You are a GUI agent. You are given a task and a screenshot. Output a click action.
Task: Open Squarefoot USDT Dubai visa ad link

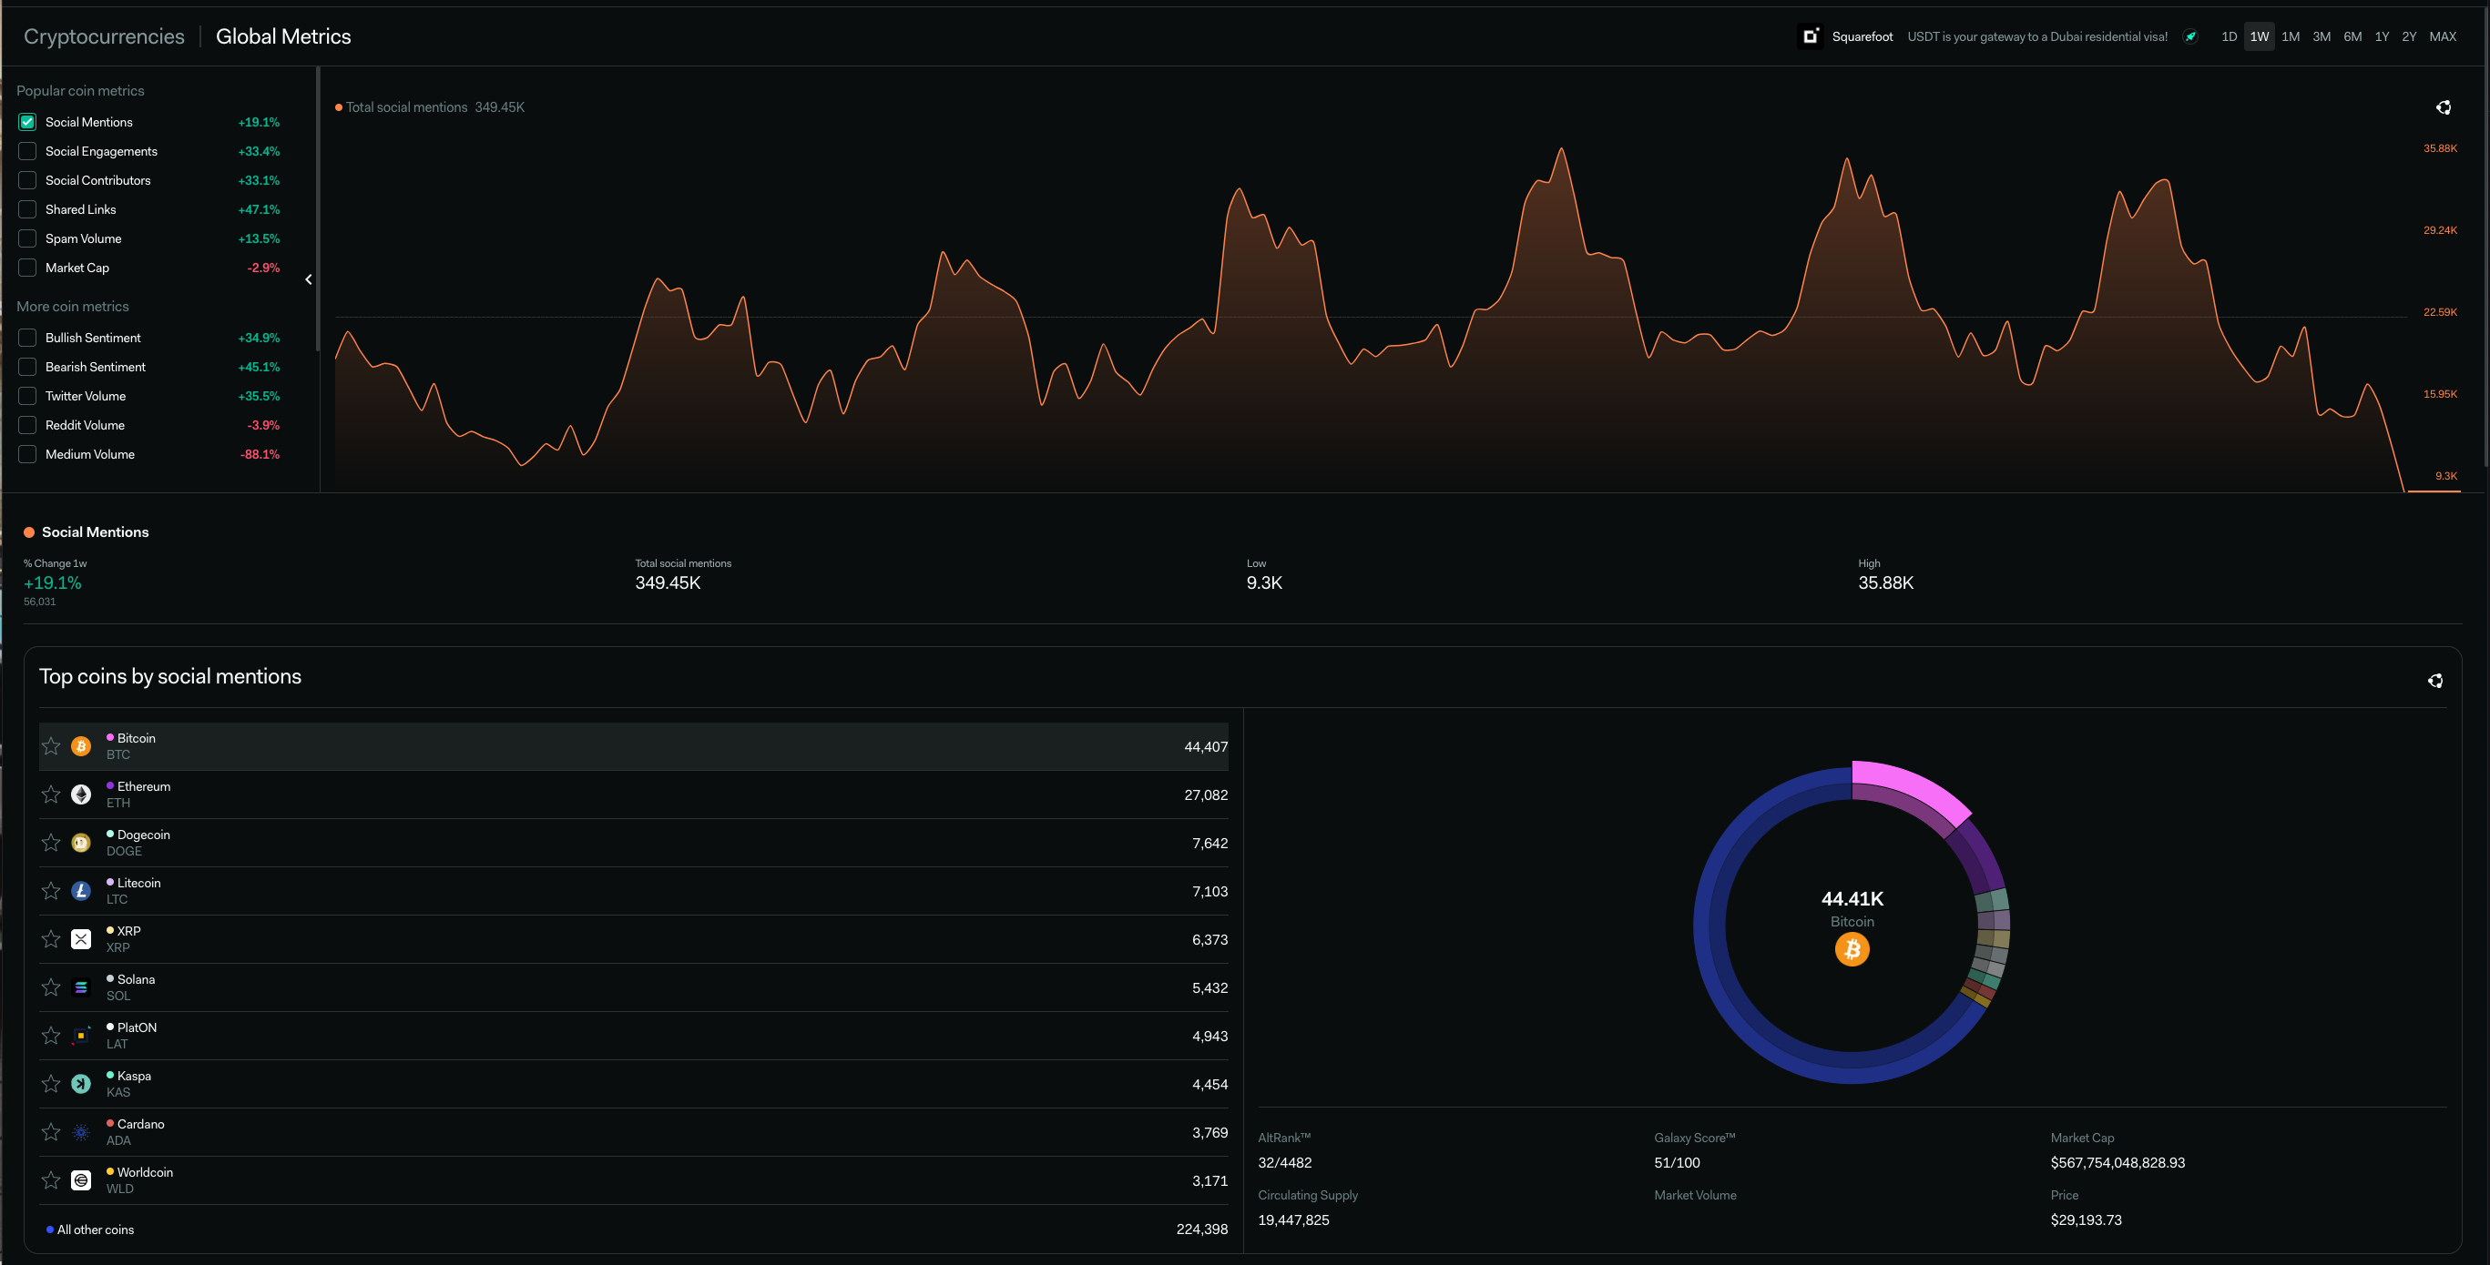(x=2036, y=36)
